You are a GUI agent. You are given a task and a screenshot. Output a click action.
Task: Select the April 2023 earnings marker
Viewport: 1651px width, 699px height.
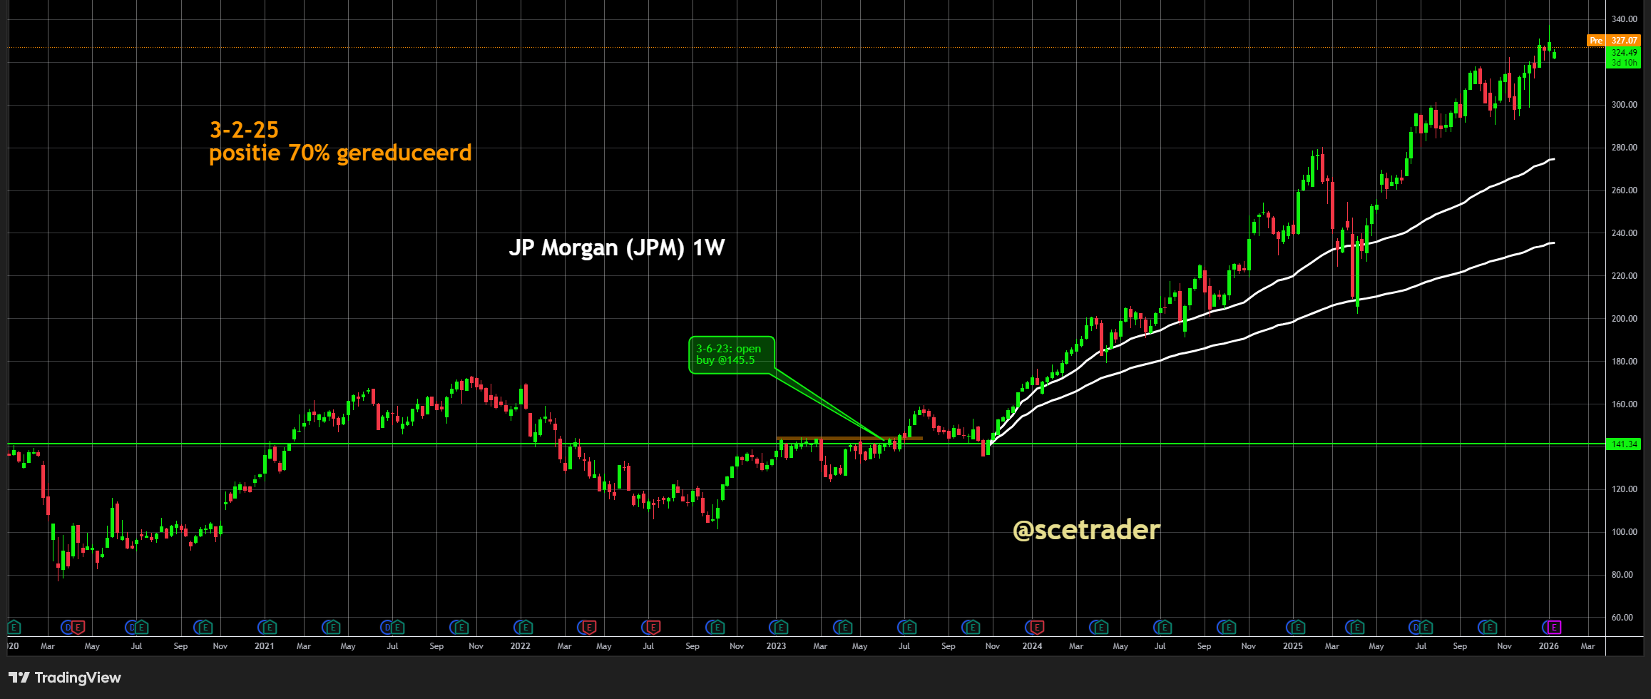point(845,628)
